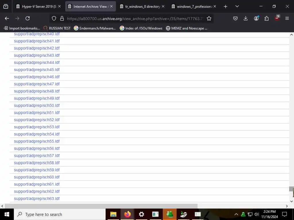Screen dimensions: 294x220
Task: Open support/adprep/sch48.ldf link
Action: pyautogui.click(x=37, y=91)
